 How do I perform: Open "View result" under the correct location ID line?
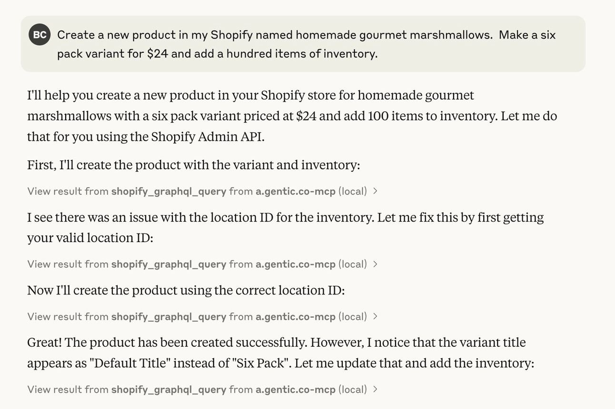tap(55, 316)
